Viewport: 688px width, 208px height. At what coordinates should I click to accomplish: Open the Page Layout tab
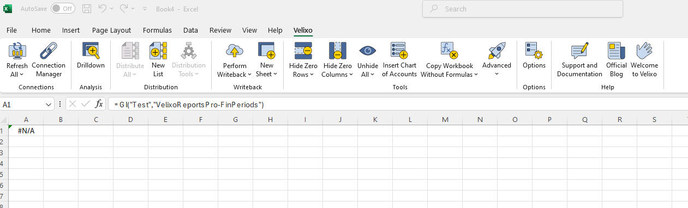(x=111, y=30)
